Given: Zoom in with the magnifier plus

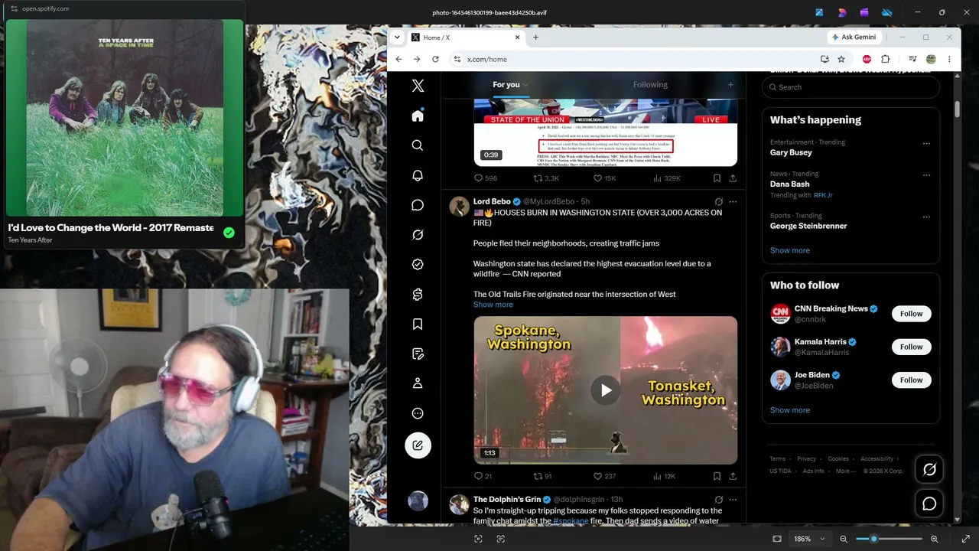Looking at the screenshot, I should tap(934, 539).
